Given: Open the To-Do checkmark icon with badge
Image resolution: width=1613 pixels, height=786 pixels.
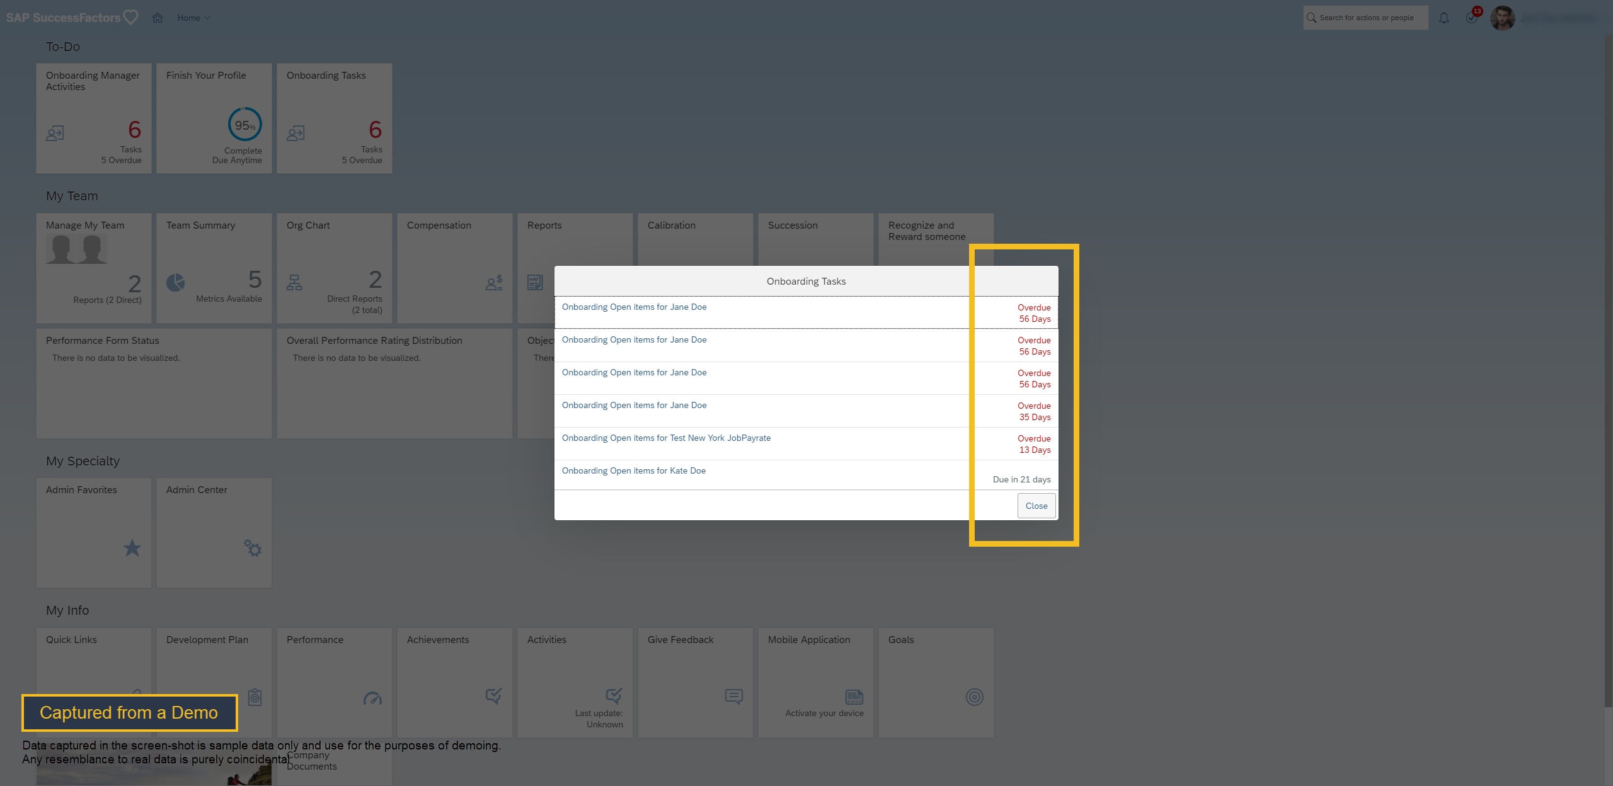Looking at the screenshot, I should pyautogui.click(x=1472, y=17).
